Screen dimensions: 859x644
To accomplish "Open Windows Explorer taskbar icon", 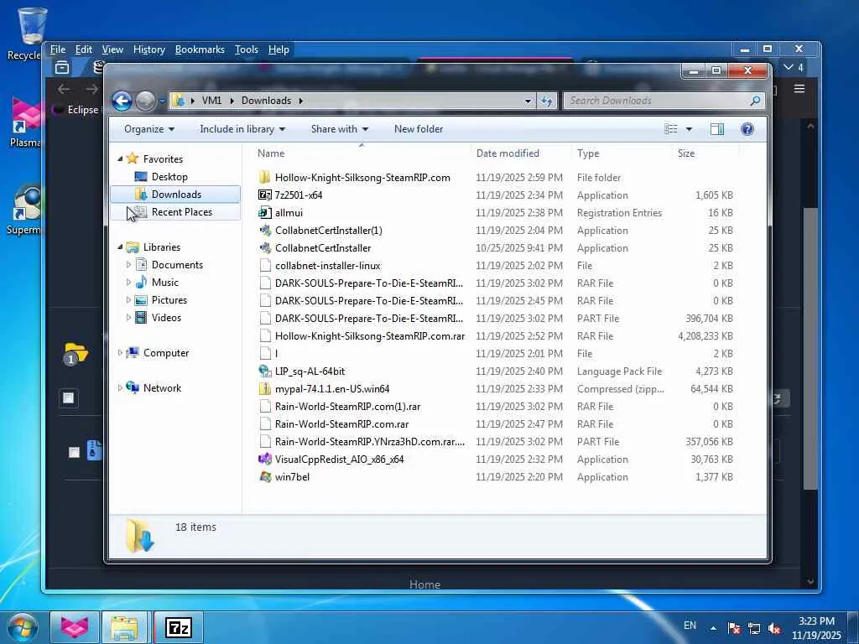I will tap(124, 627).
